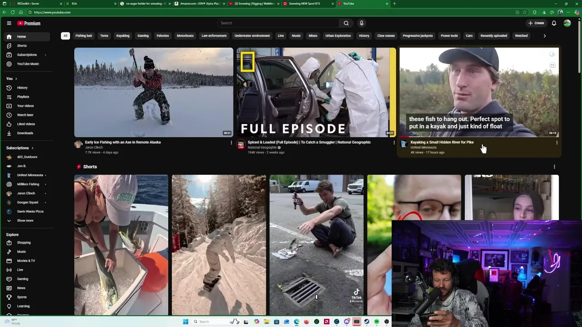Open options menu for Spiced & Loaded video
The width and height of the screenshot is (582, 327).
click(x=394, y=143)
